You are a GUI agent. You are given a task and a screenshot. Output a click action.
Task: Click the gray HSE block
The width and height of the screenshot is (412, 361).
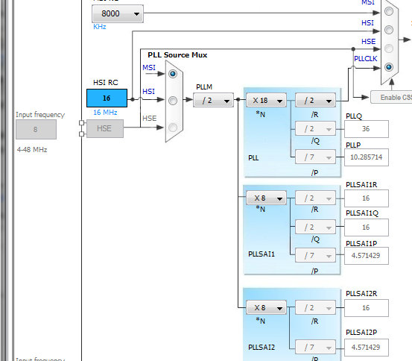coord(105,129)
